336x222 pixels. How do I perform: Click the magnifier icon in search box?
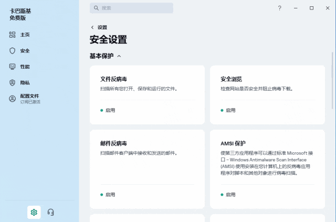96,8
